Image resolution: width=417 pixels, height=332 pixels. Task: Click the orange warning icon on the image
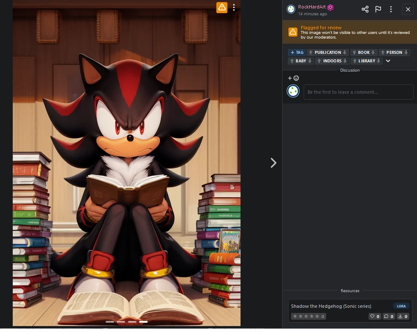click(x=221, y=8)
